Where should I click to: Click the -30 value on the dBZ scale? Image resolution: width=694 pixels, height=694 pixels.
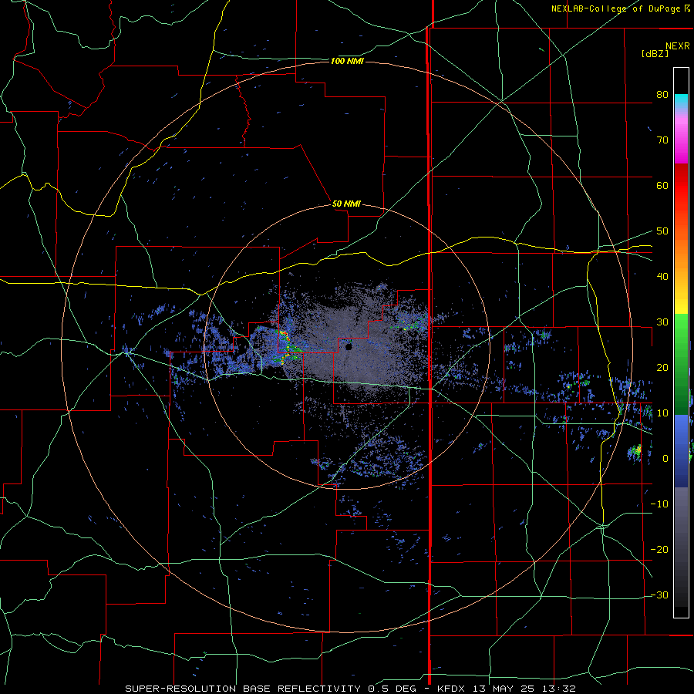(x=659, y=595)
